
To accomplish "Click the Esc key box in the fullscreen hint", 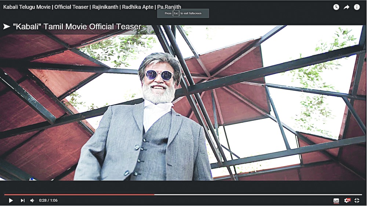I will click(176, 13).
